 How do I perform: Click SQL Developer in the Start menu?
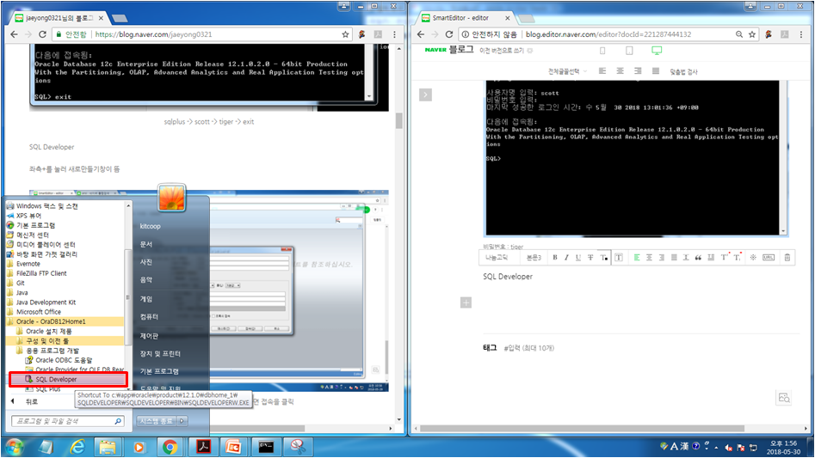click(68, 379)
